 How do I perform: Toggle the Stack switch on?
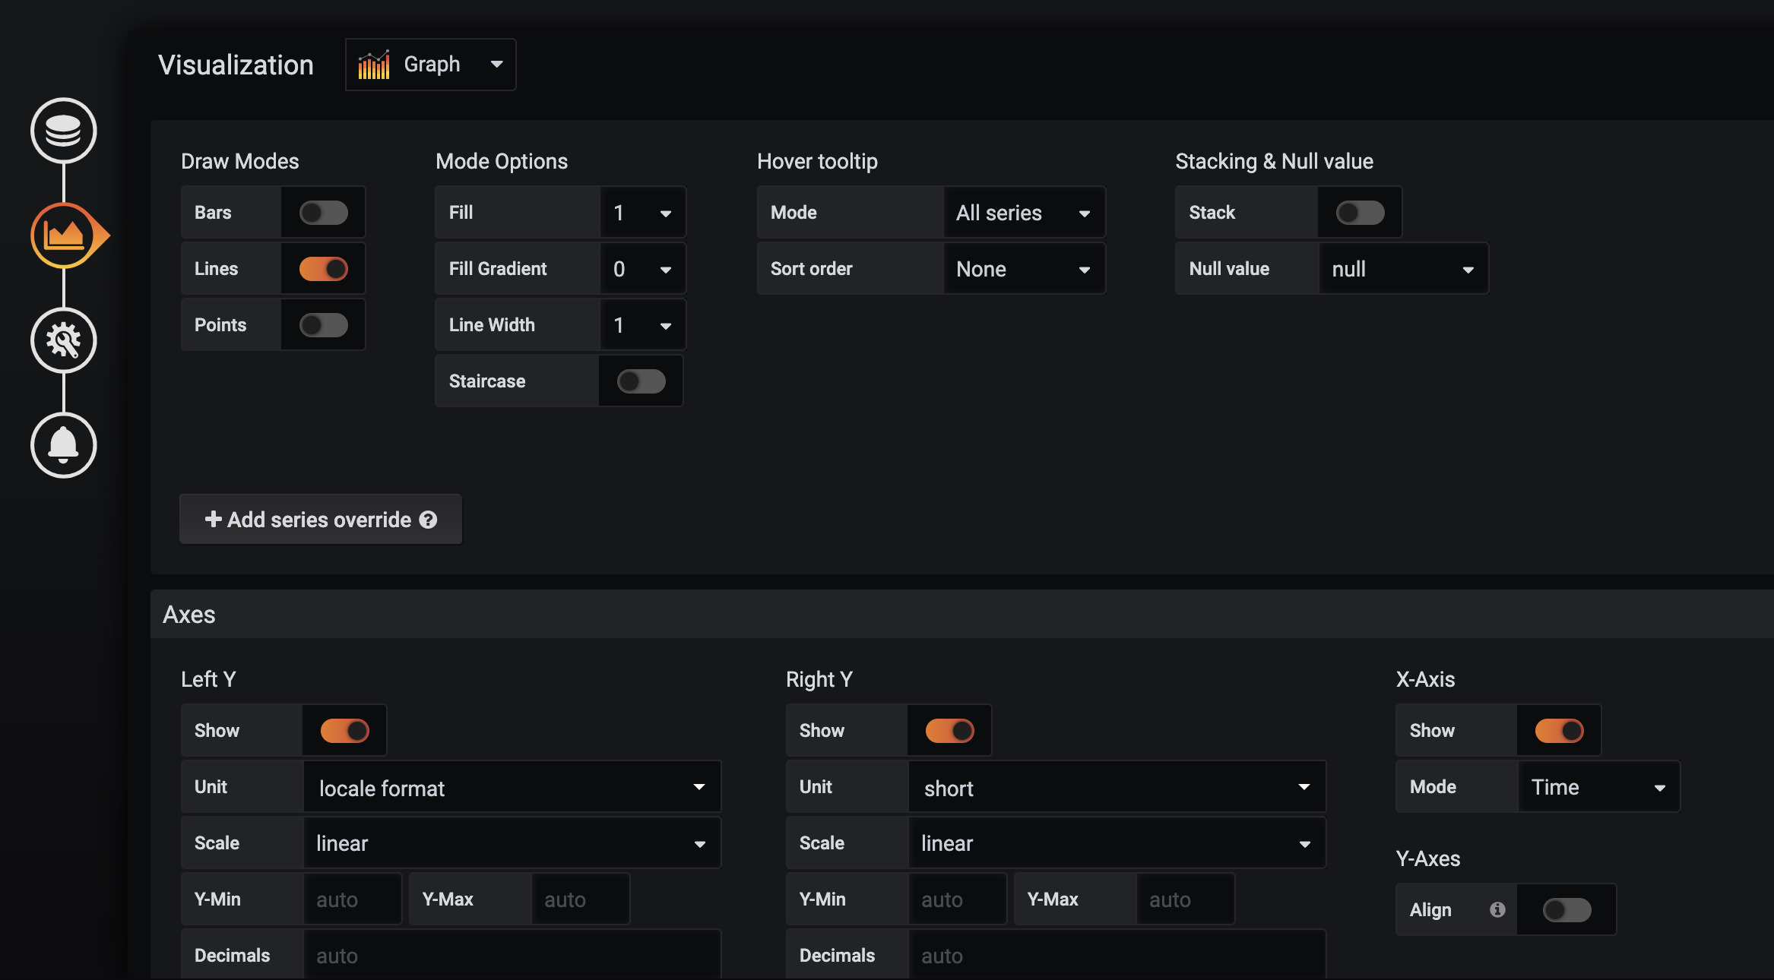click(1360, 213)
